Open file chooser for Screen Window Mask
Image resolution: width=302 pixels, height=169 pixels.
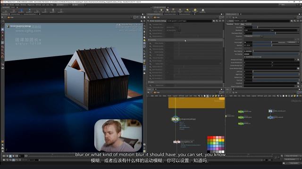tap(298, 69)
